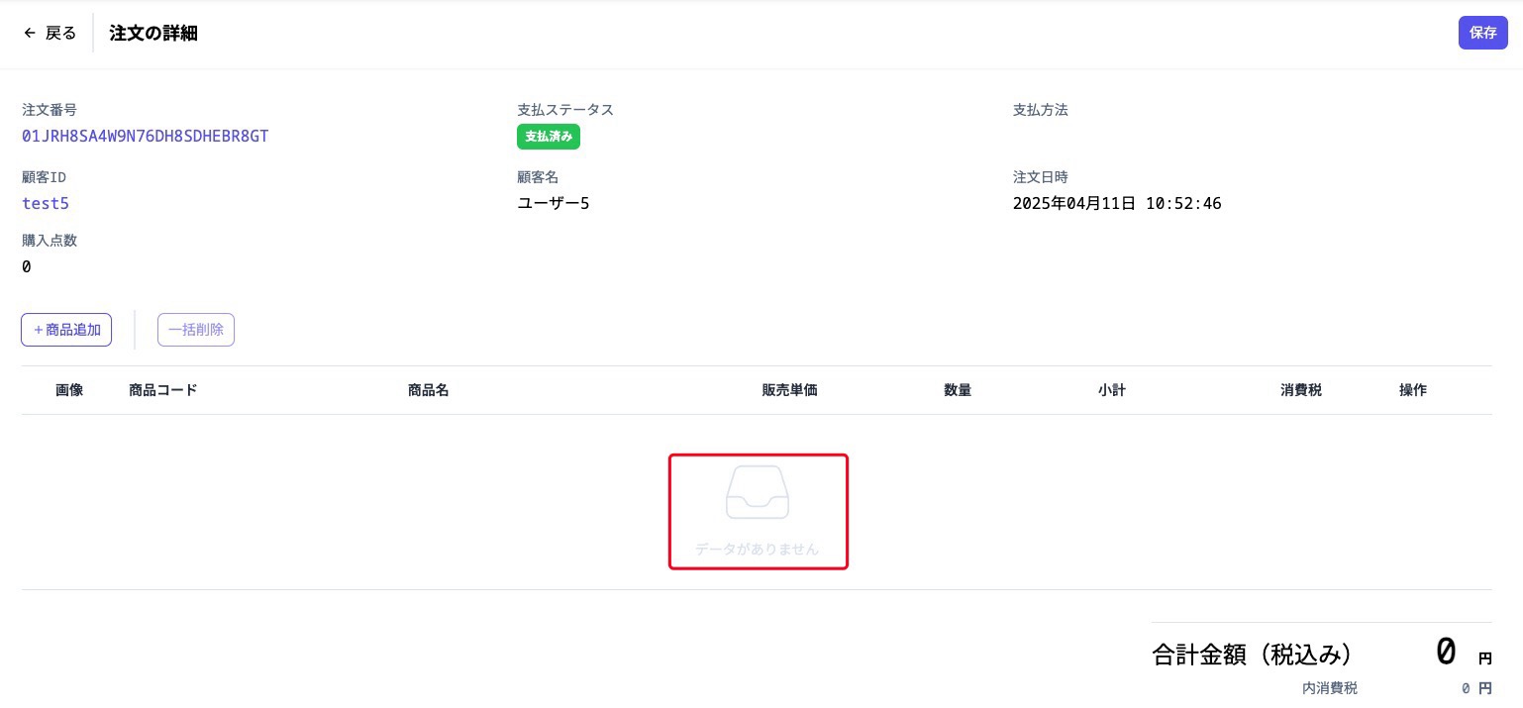Screen dimensions: 1523x708
Task: Open order number 01JRH8SA4W9N76DH8SDHEBR8GT link
Action: [x=145, y=136]
